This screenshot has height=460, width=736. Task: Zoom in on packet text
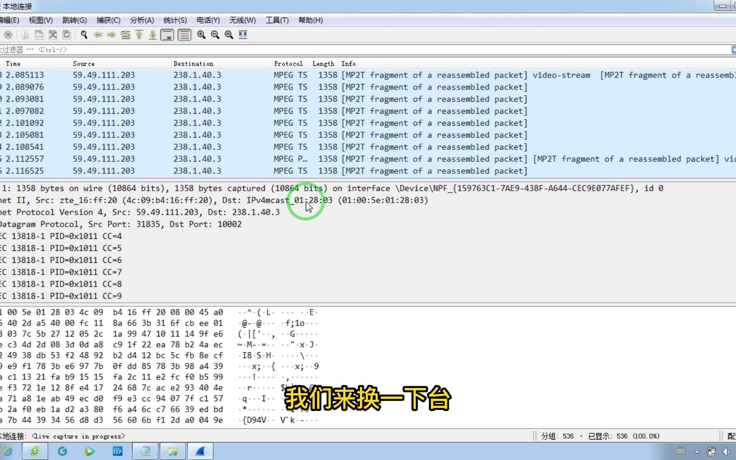point(201,35)
